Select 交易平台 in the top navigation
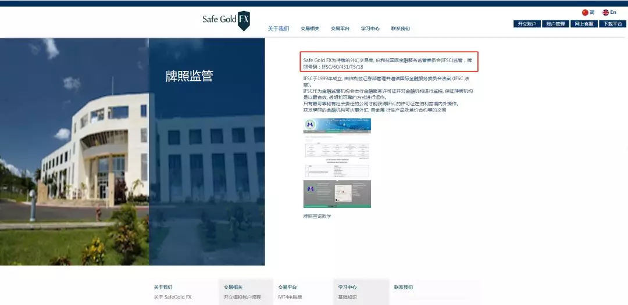The height and width of the screenshot is (305, 628). 340,28
